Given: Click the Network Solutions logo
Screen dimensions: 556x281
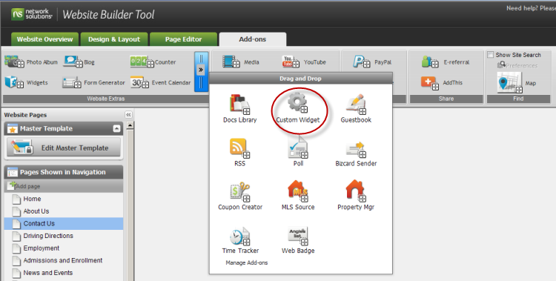Looking at the screenshot, I should pyautogui.click(x=32, y=14).
